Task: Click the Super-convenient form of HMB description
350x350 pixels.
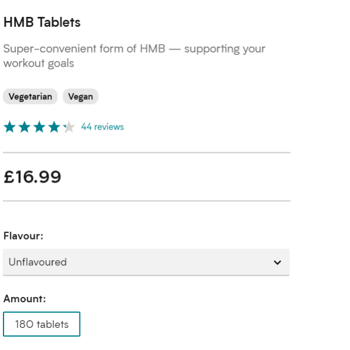Action: pos(134,49)
